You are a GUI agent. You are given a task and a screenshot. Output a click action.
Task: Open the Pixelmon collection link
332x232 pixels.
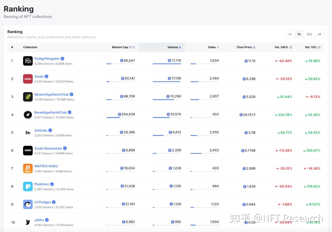[x=42, y=184]
